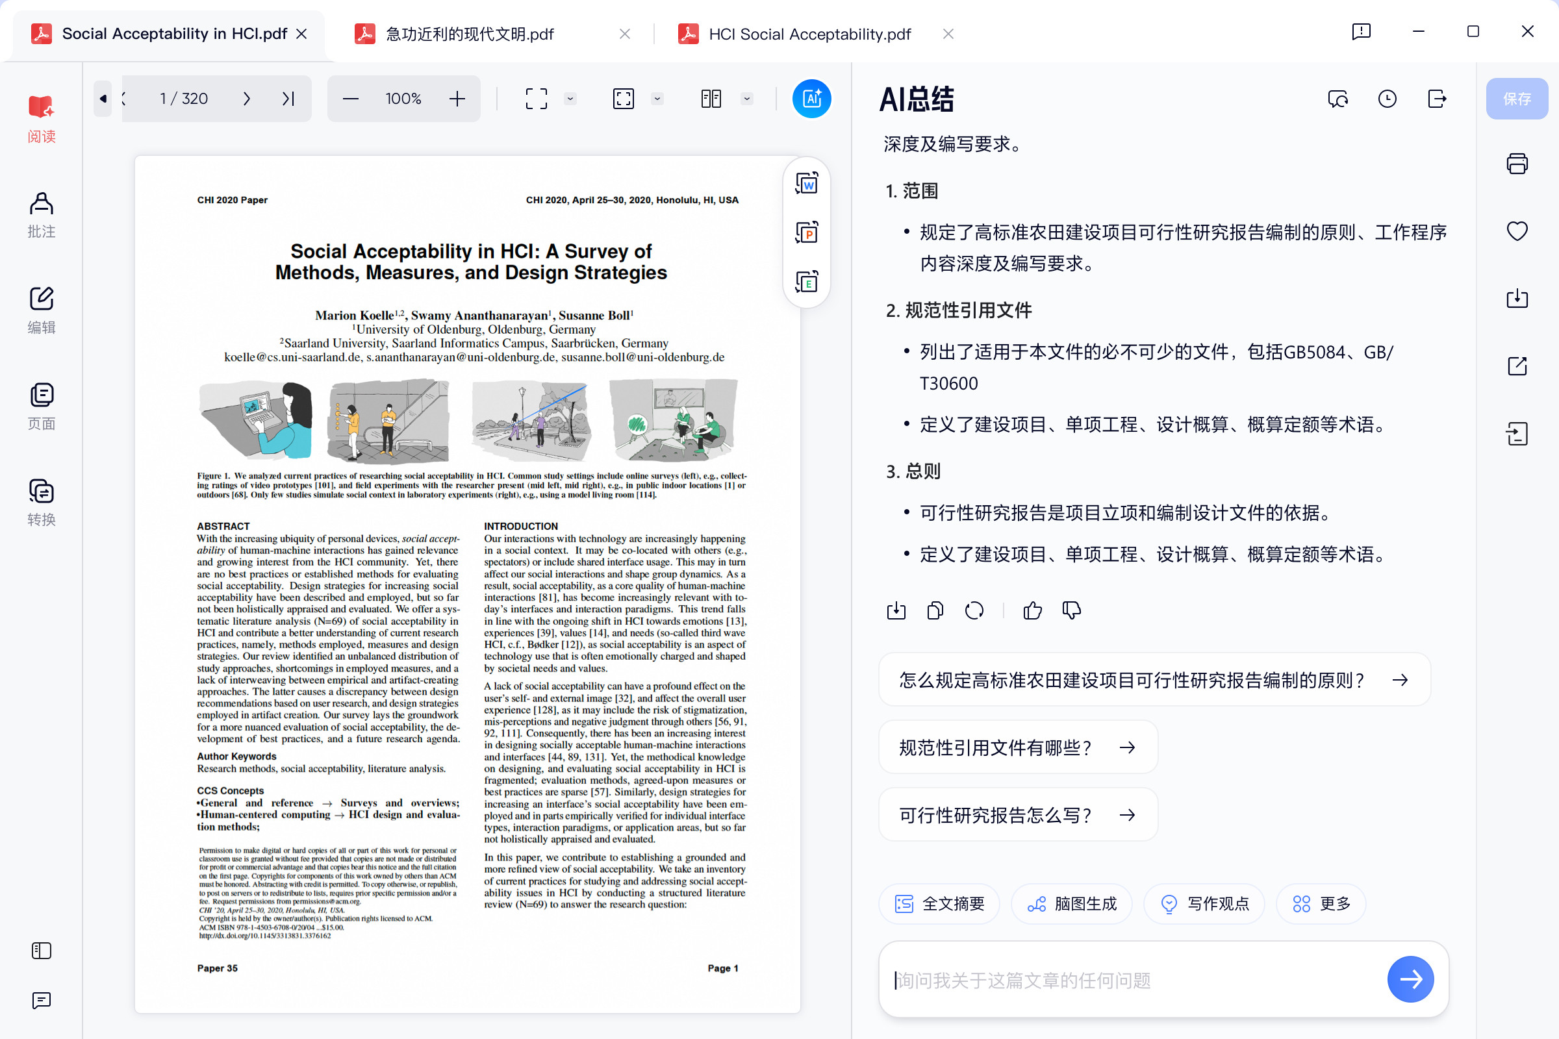The image size is (1559, 1039).
Task: Click the two-page layout icon
Action: point(711,99)
